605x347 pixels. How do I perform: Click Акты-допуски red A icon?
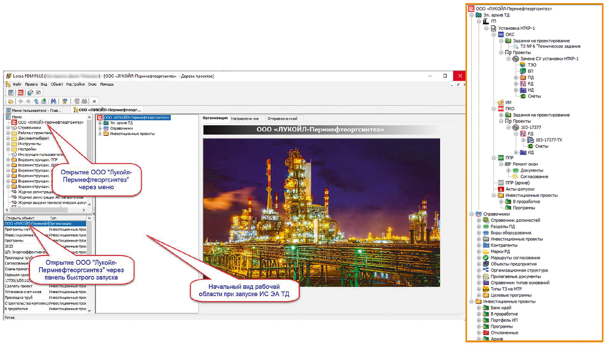click(x=501, y=189)
